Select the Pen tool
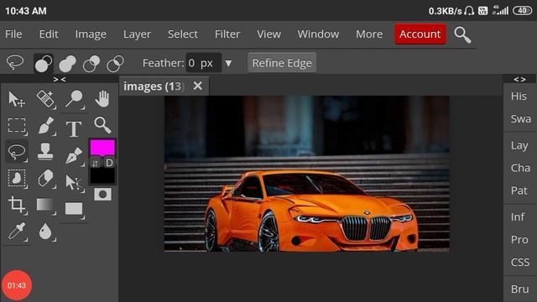 (x=74, y=156)
